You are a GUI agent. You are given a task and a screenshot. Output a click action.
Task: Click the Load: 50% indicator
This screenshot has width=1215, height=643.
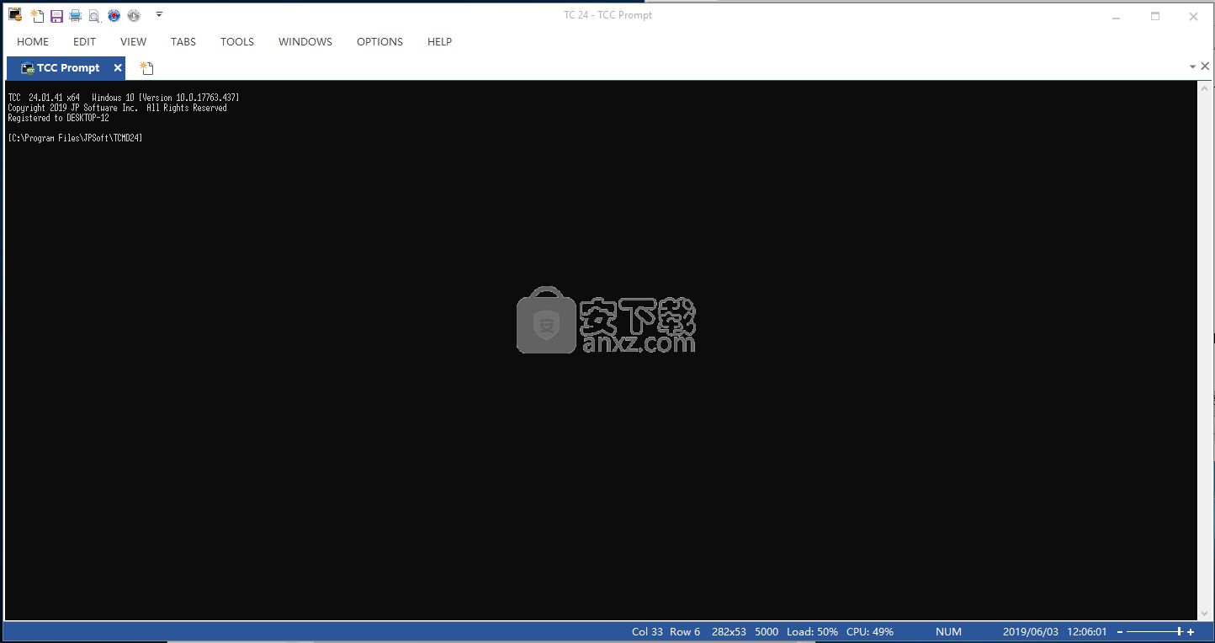click(812, 632)
